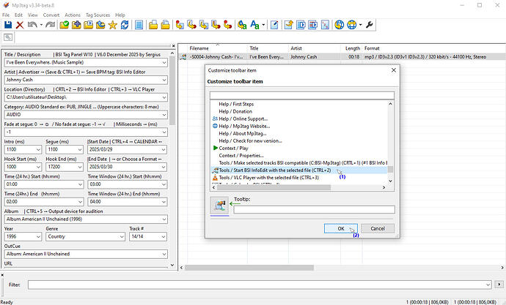This screenshot has width=506, height=305.
Task: Open the Actions menu
Action: pos(73,15)
